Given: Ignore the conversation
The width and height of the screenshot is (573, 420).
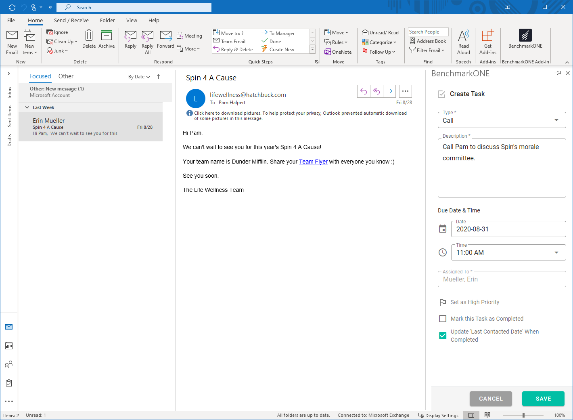Looking at the screenshot, I should tap(57, 32).
